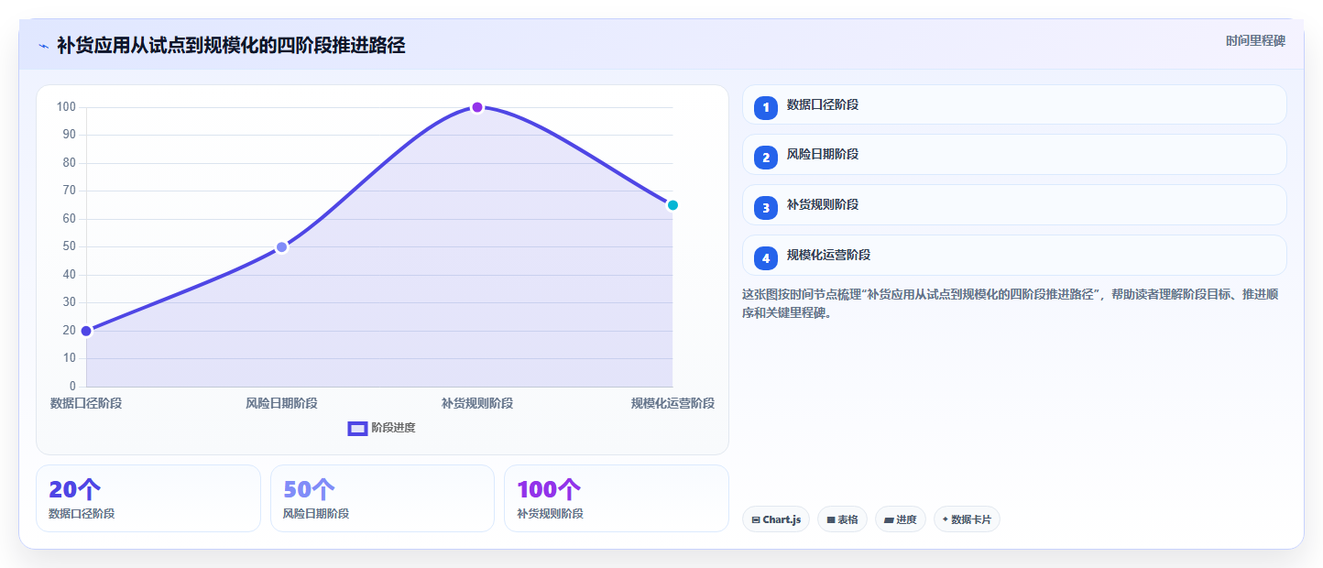Click the number 1 step badge
This screenshot has width=1323, height=568.
pyautogui.click(x=766, y=108)
